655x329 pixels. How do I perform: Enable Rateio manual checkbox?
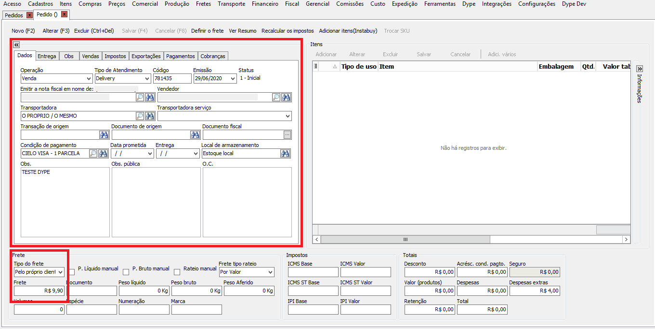[177, 272]
